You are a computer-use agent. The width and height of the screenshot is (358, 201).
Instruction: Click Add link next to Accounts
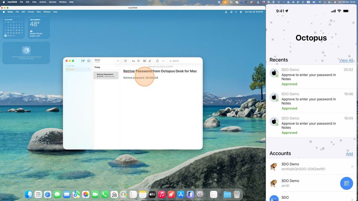pyautogui.click(x=349, y=154)
